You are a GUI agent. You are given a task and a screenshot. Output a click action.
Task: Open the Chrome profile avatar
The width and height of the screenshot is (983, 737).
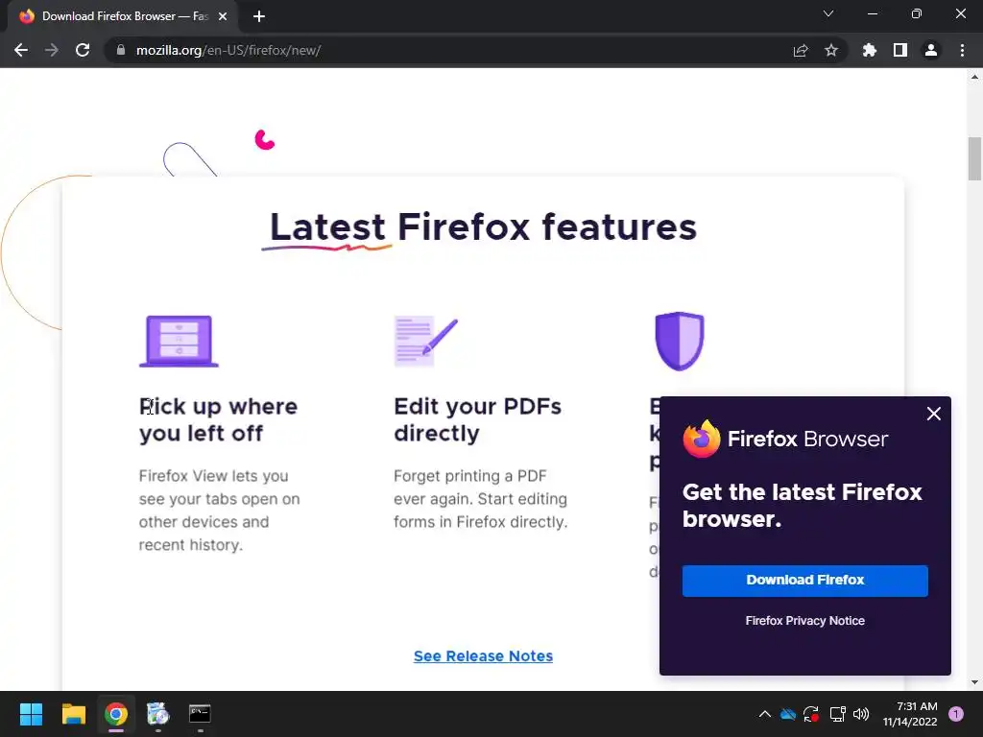coord(931,50)
